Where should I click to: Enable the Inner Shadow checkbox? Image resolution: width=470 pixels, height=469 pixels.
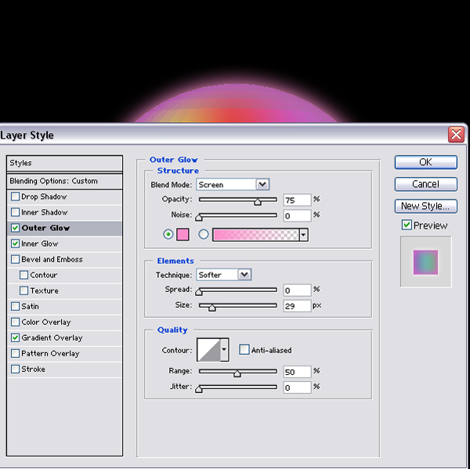(x=15, y=212)
